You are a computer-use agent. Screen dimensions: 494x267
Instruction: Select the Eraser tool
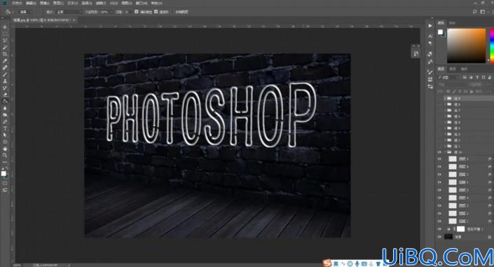click(5, 95)
